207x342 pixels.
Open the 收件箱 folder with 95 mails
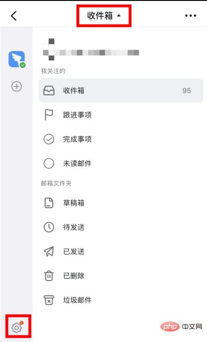point(121,91)
